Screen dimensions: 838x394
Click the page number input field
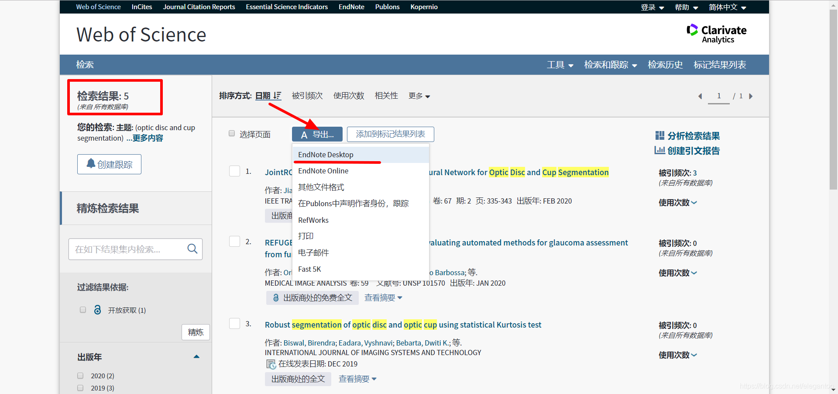click(x=718, y=96)
